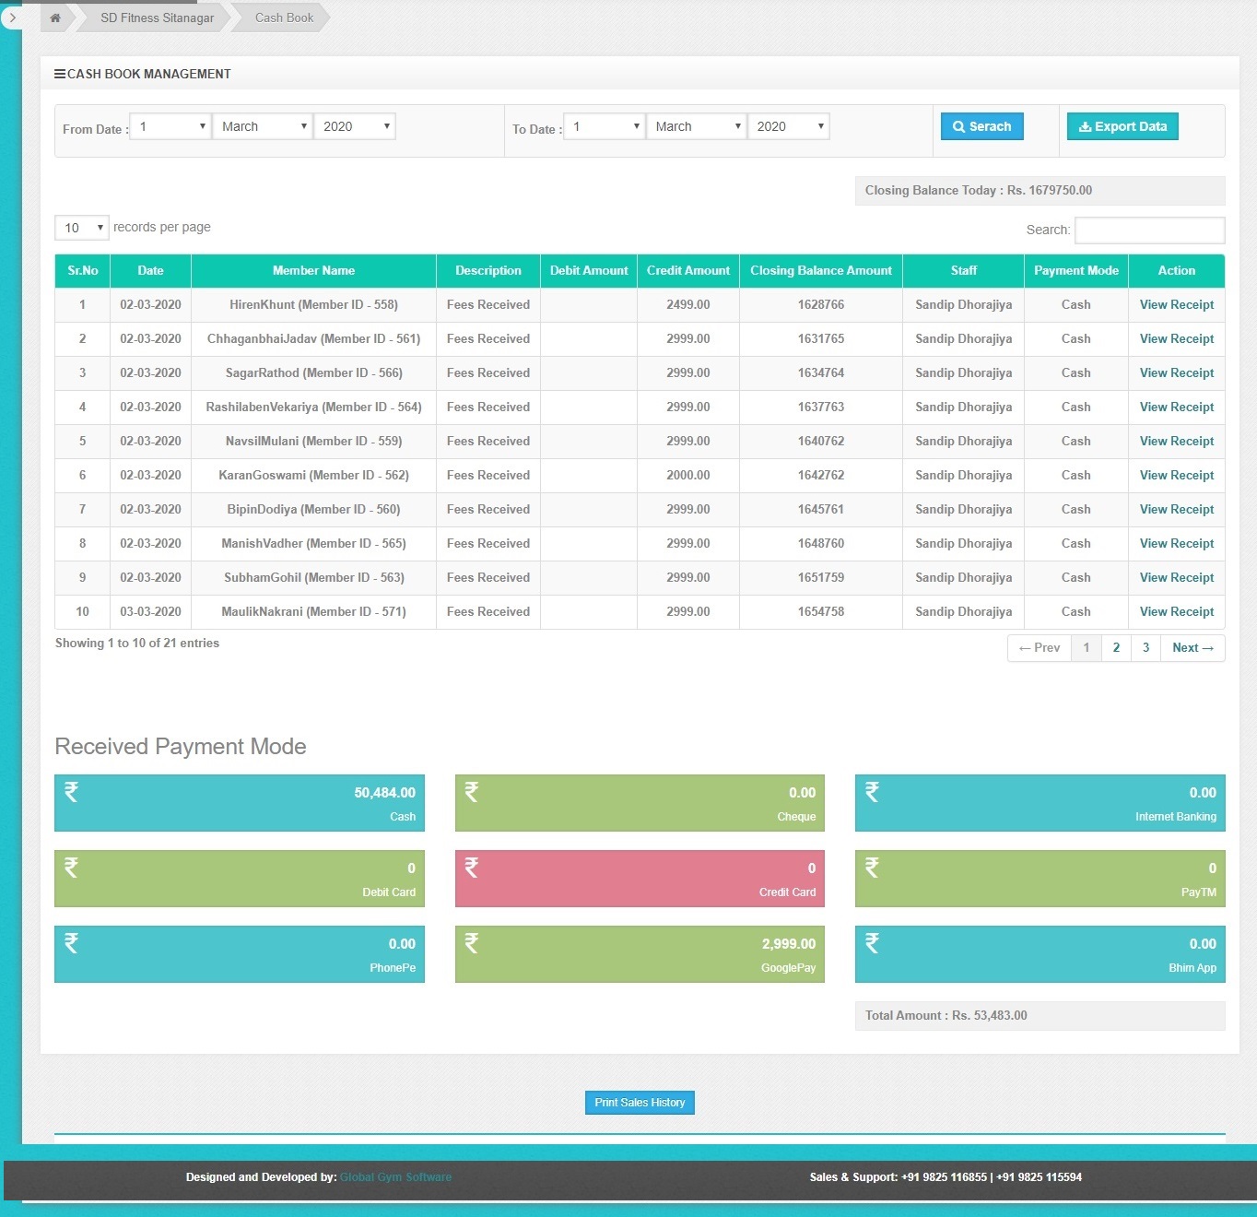Open the From Date day dropdown
The image size is (1257, 1217).
169,125
